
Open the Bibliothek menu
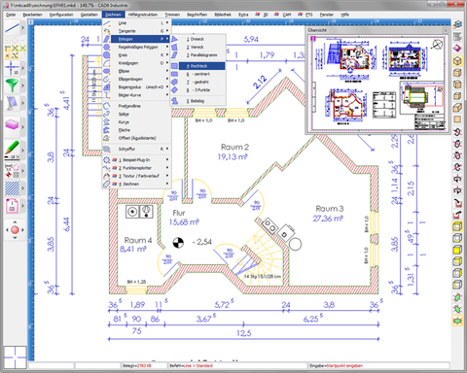point(223,15)
